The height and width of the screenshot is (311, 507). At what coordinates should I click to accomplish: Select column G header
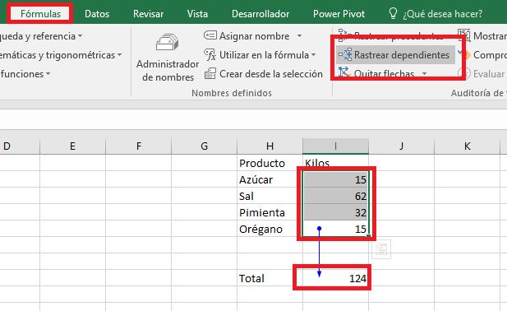(x=204, y=146)
